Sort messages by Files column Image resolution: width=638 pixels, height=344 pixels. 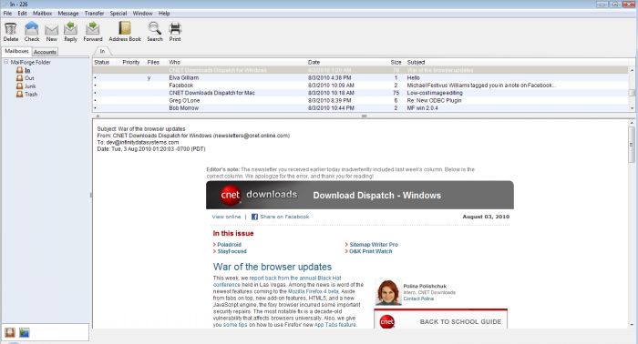click(153, 62)
